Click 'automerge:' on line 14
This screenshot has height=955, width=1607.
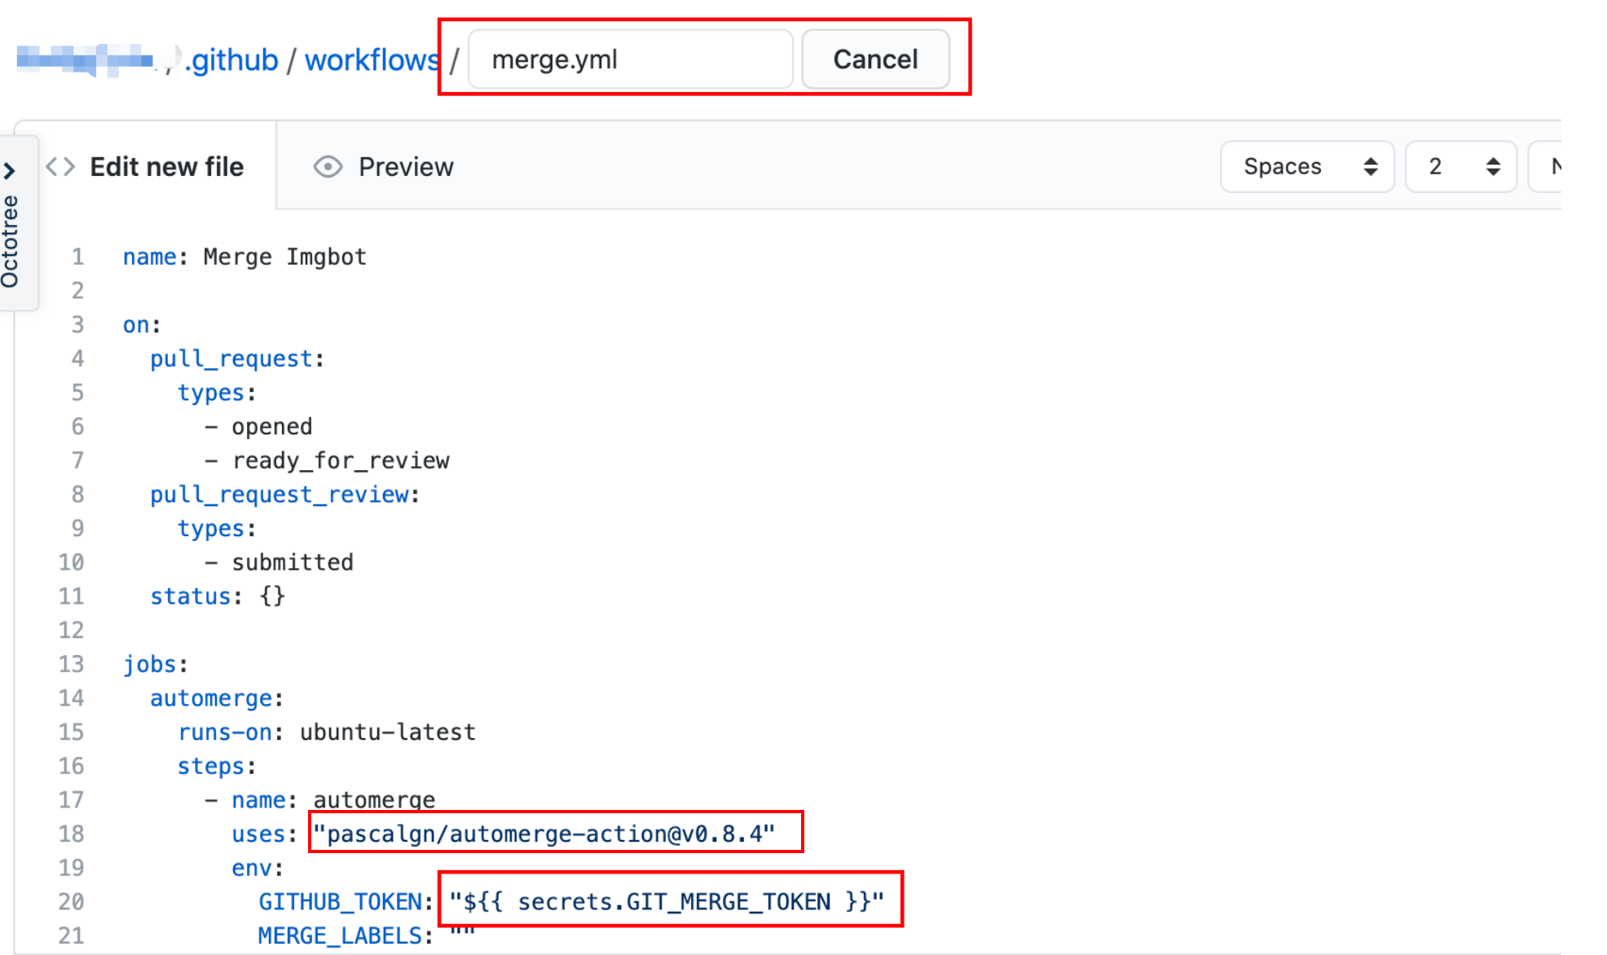coord(217,698)
